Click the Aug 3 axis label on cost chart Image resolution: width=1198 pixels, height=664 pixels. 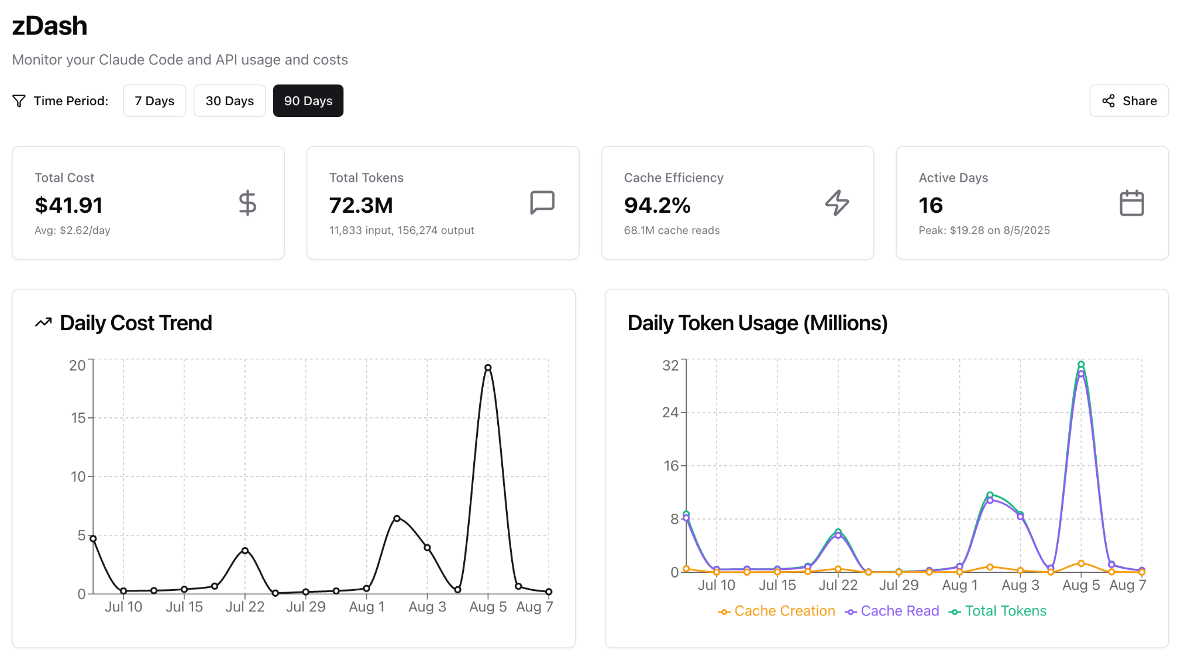click(428, 607)
